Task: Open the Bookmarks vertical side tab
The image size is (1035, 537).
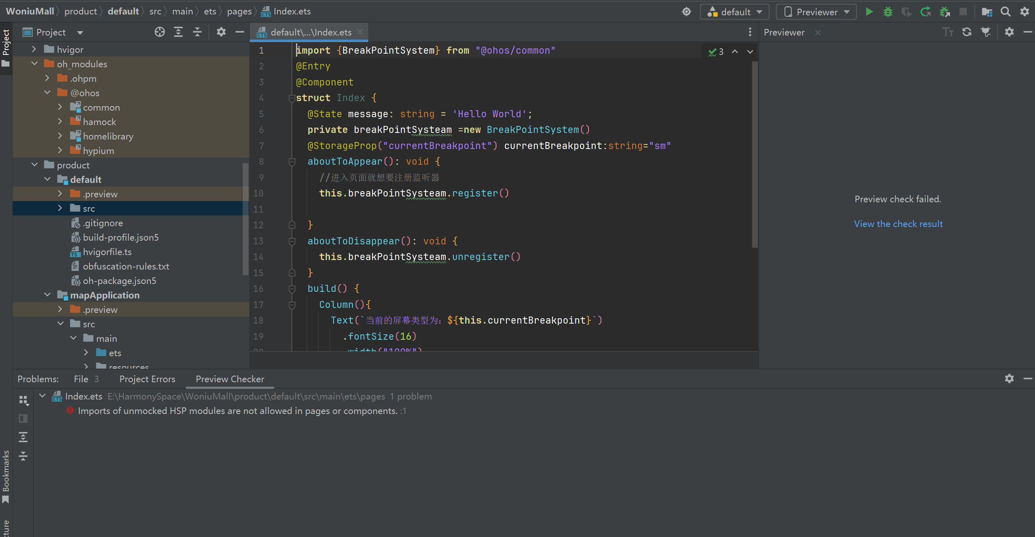Action: pos(6,477)
